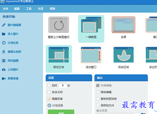Click the delay seconds input field
This screenshot has height=114, width=157.
[63, 85]
